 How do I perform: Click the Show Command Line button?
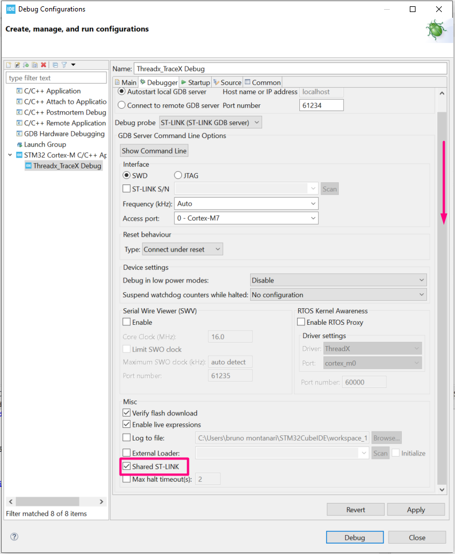[x=154, y=151]
